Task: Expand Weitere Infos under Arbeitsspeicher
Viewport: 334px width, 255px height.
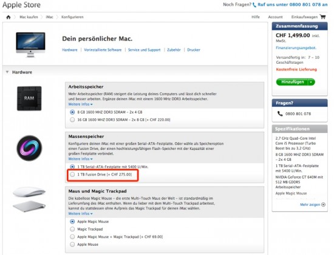Action: tap(80, 104)
